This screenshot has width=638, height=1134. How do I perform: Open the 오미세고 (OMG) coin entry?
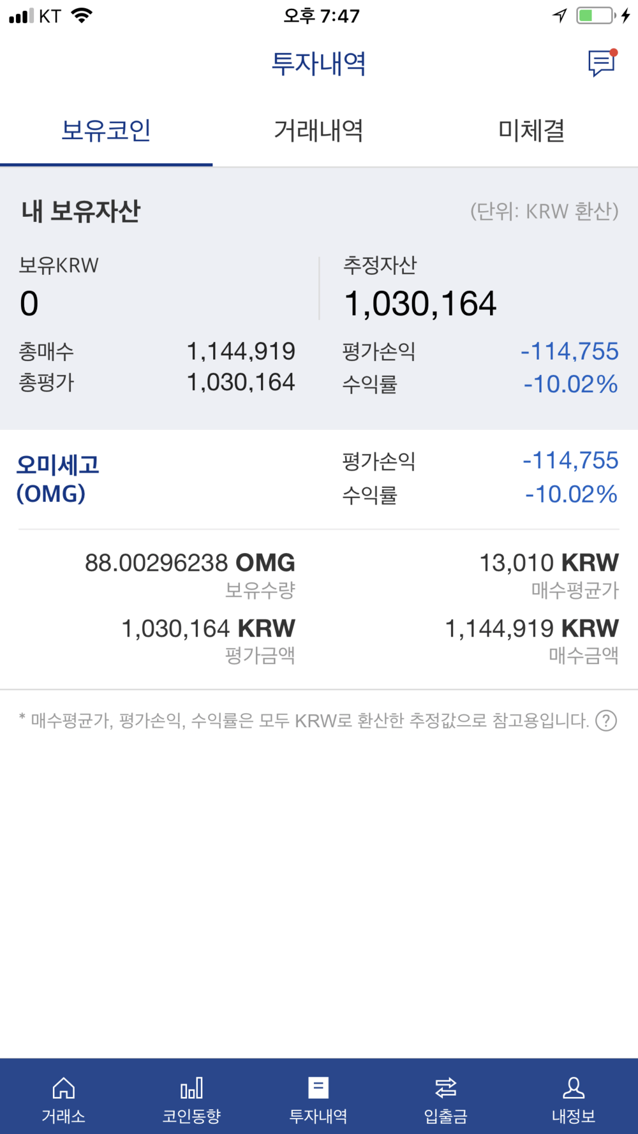tap(57, 478)
